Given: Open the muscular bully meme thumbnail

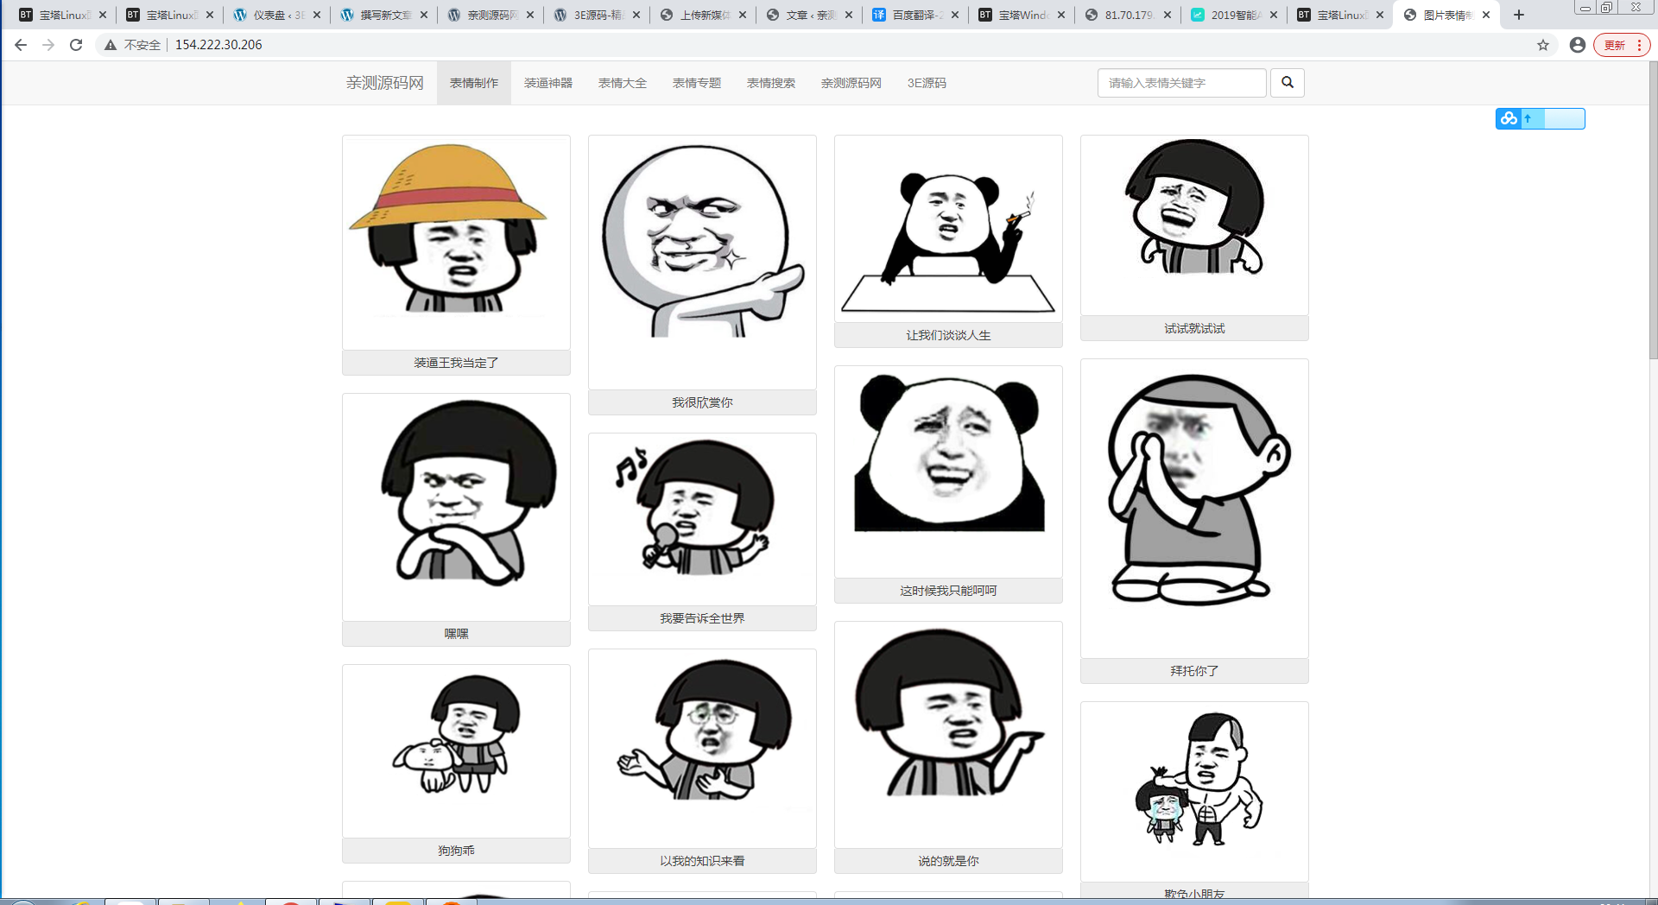Looking at the screenshot, I should point(1194,791).
